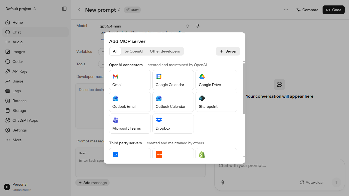Open Logs from the sidebar
Screen dimensions: 349x196
click(x=35, y=91)
